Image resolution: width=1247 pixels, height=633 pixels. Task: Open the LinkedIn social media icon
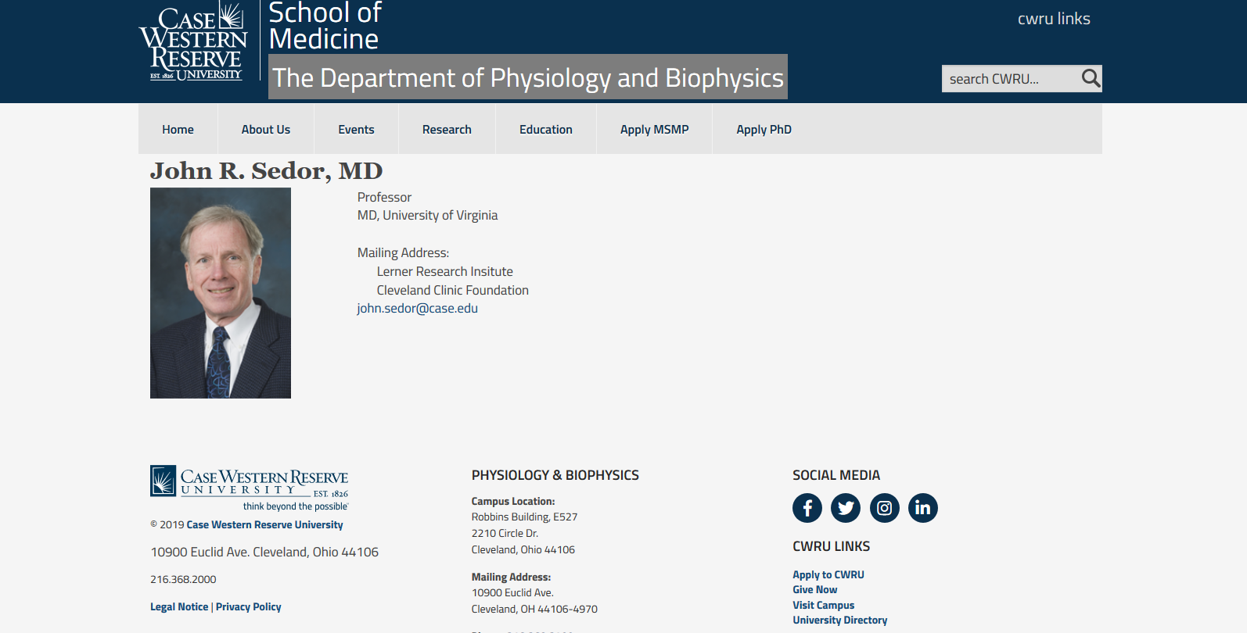click(922, 508)
